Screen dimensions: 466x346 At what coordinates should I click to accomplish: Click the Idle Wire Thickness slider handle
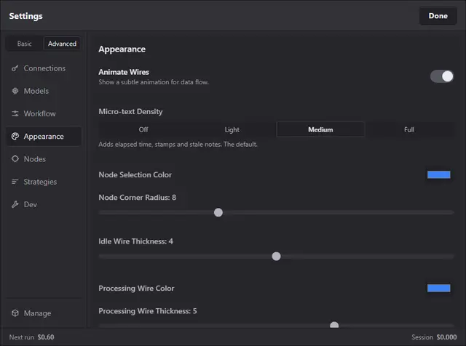(276, 256)
